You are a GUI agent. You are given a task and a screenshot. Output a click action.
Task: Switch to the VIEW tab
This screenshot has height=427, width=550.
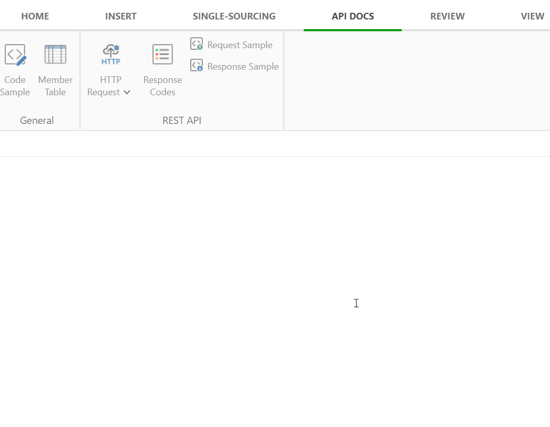533,16
